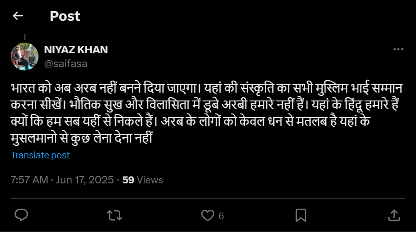Click the Reply speech bubble icon
This screenshot has height=232, width=416.
point(21,215)
